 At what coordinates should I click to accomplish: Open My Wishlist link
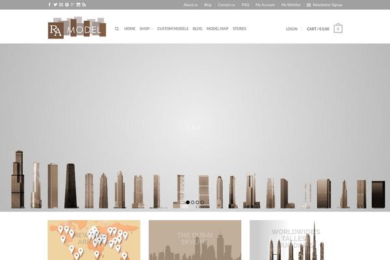point(291,5)
